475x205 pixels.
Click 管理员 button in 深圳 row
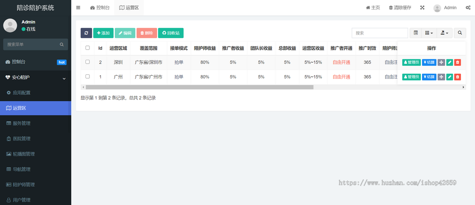coord(411,62)
